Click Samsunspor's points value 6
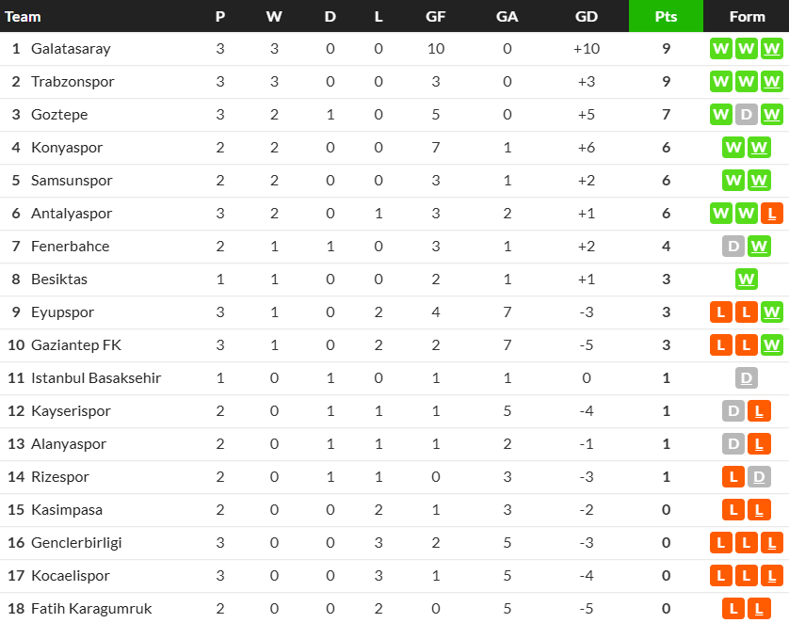The width and height of the screenshot is (789, 623). (x=666, y=181)
